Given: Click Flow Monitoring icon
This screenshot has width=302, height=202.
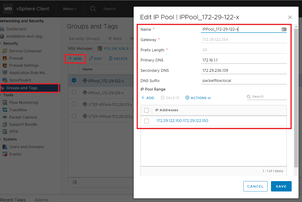Looking at the screenshot, I should coord(5,103).
